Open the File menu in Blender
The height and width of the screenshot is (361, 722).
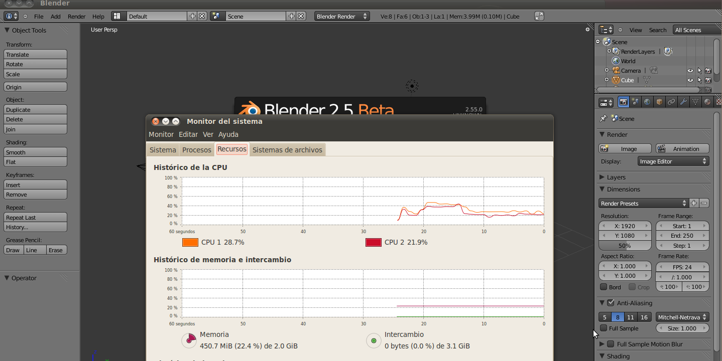point(39,16)
